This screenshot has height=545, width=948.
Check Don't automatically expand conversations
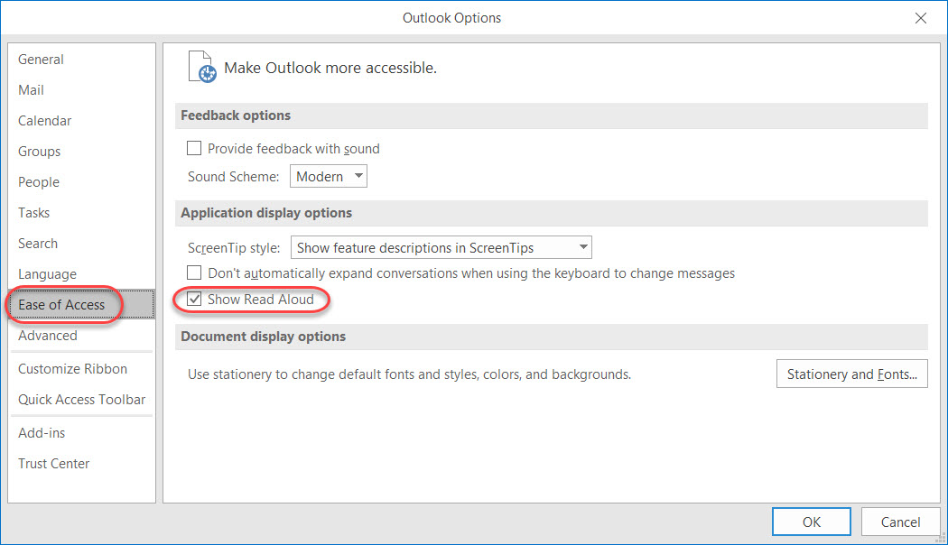194,272
